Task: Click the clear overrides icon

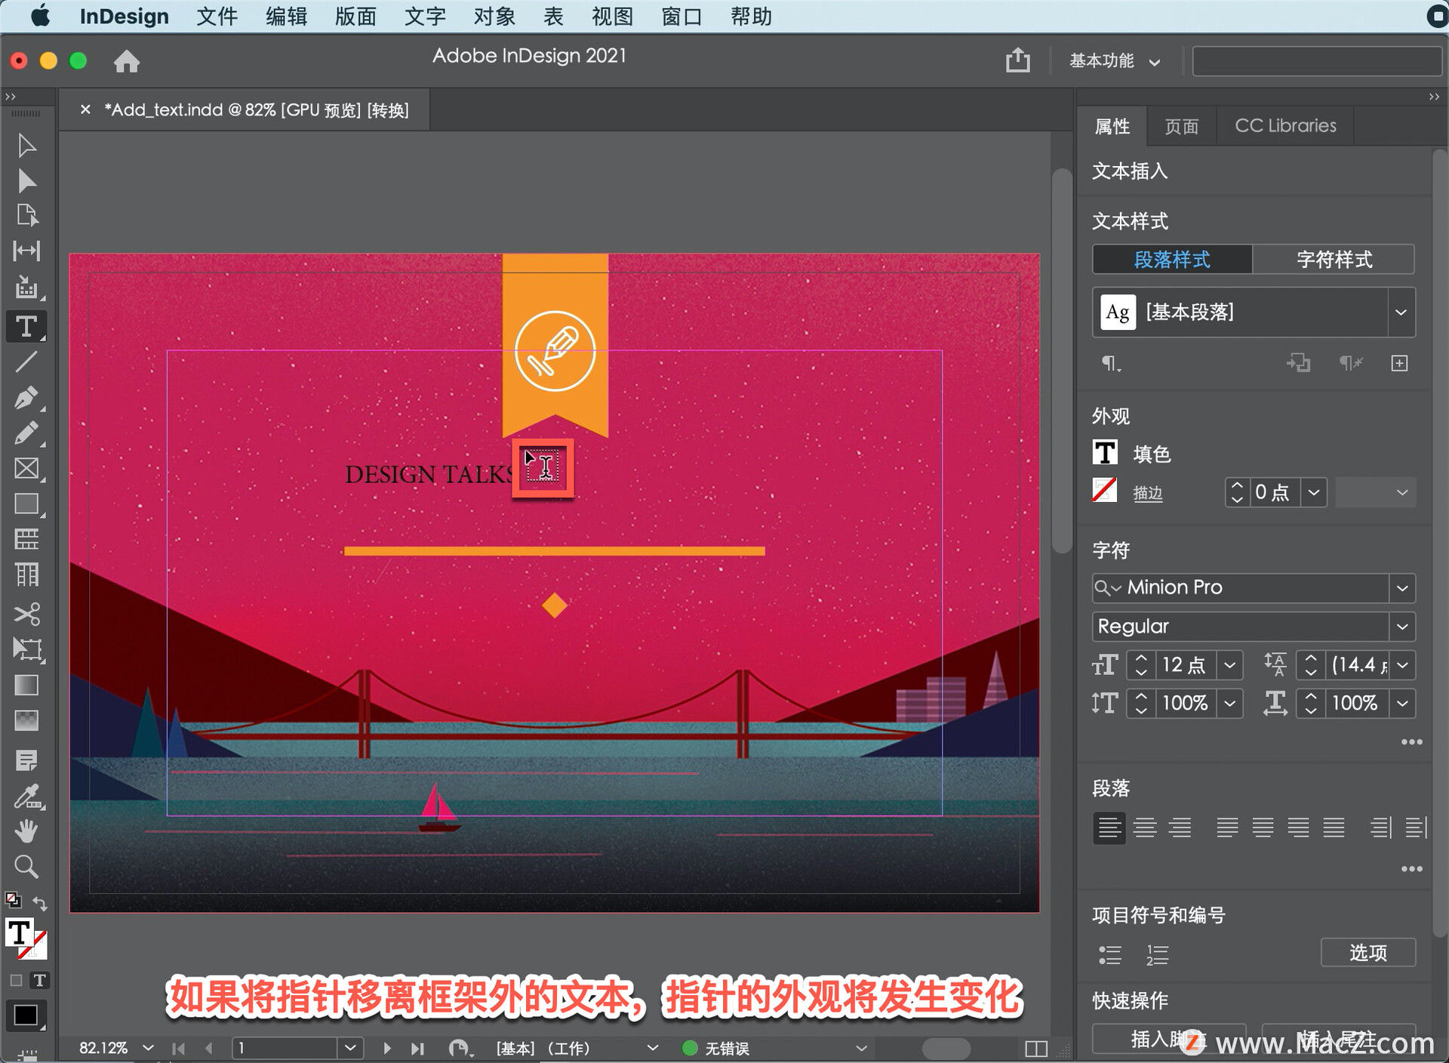Action: (1351, 363)
